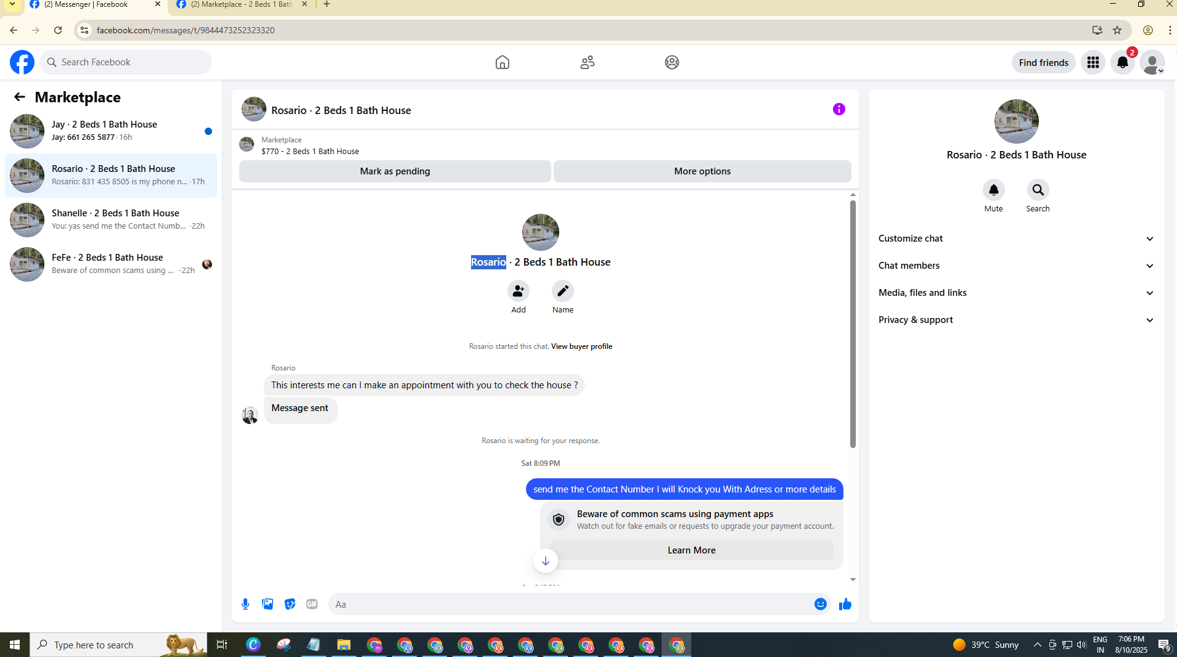The height and width of the screenshot is (657, 1177).
Task: Mute the conversation bell icon
Action: click(994, 190)
